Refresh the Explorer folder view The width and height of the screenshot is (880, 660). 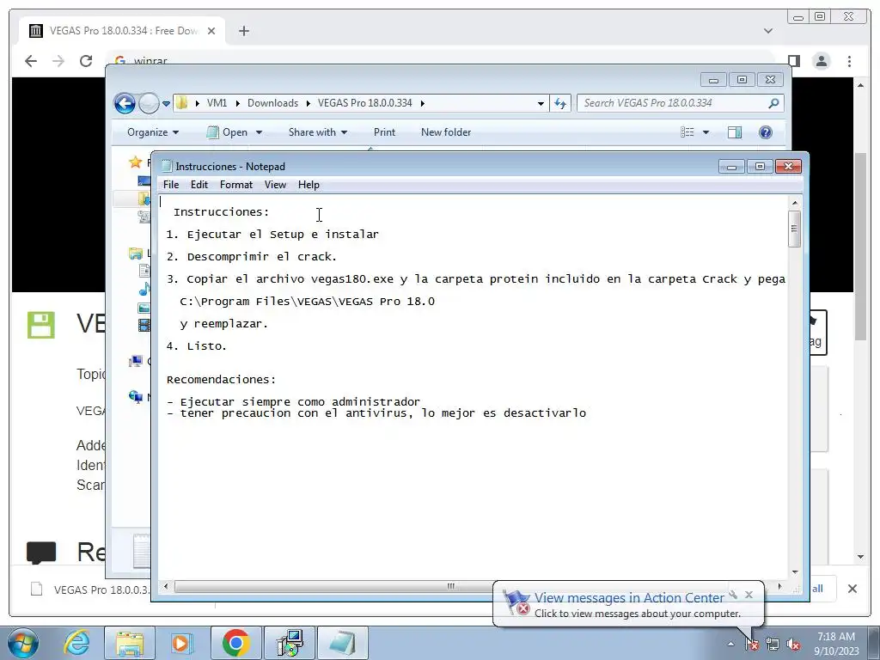pyautogui.click(x=560, y=103)
